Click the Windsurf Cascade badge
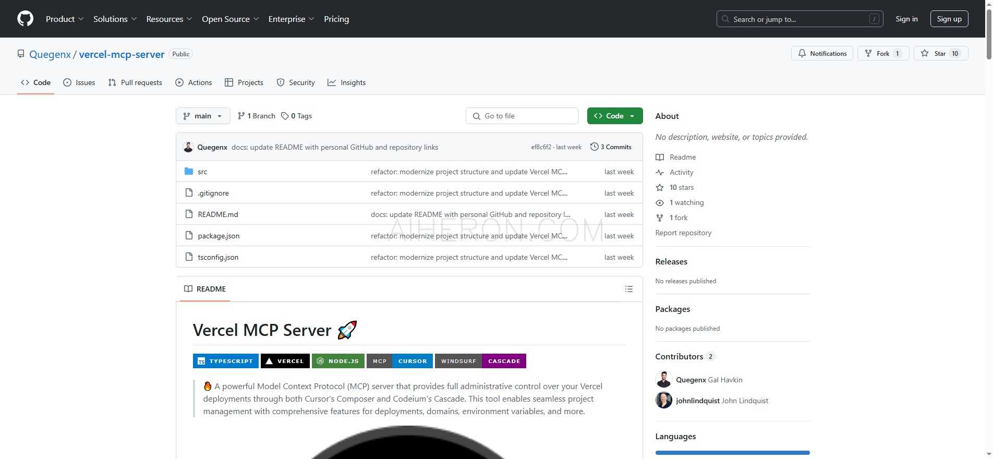The height and width of the screenshot is (459, 993). pos(480,361)
